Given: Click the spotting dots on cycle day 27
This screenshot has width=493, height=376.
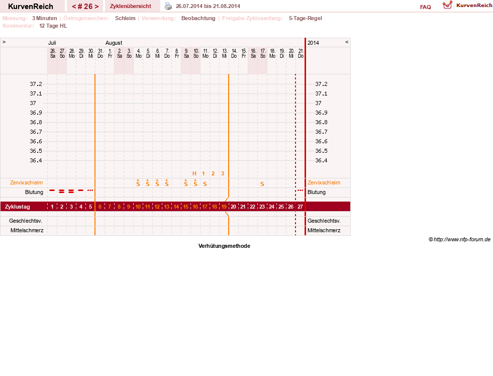Looking at the screenshot, I should pyautogui.click(x=300, y=190).
